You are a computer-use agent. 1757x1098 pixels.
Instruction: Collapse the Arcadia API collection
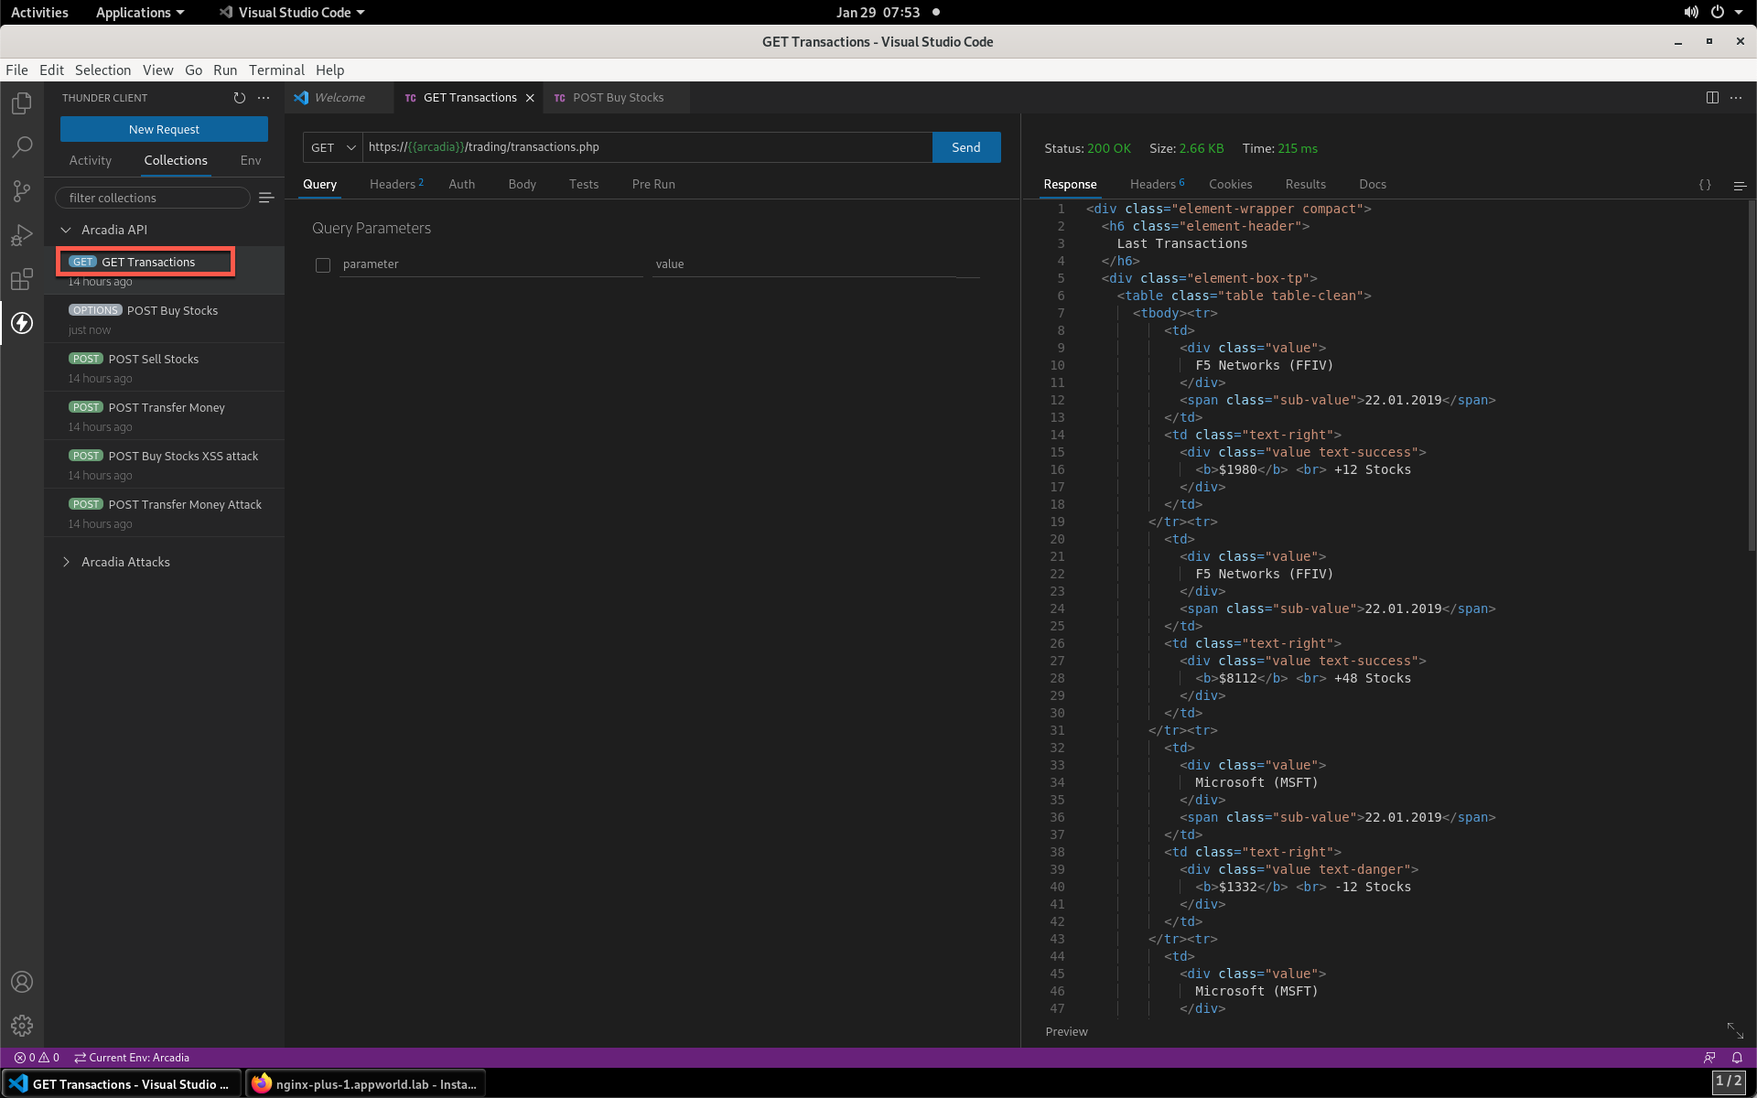click(x=66, y=230)
